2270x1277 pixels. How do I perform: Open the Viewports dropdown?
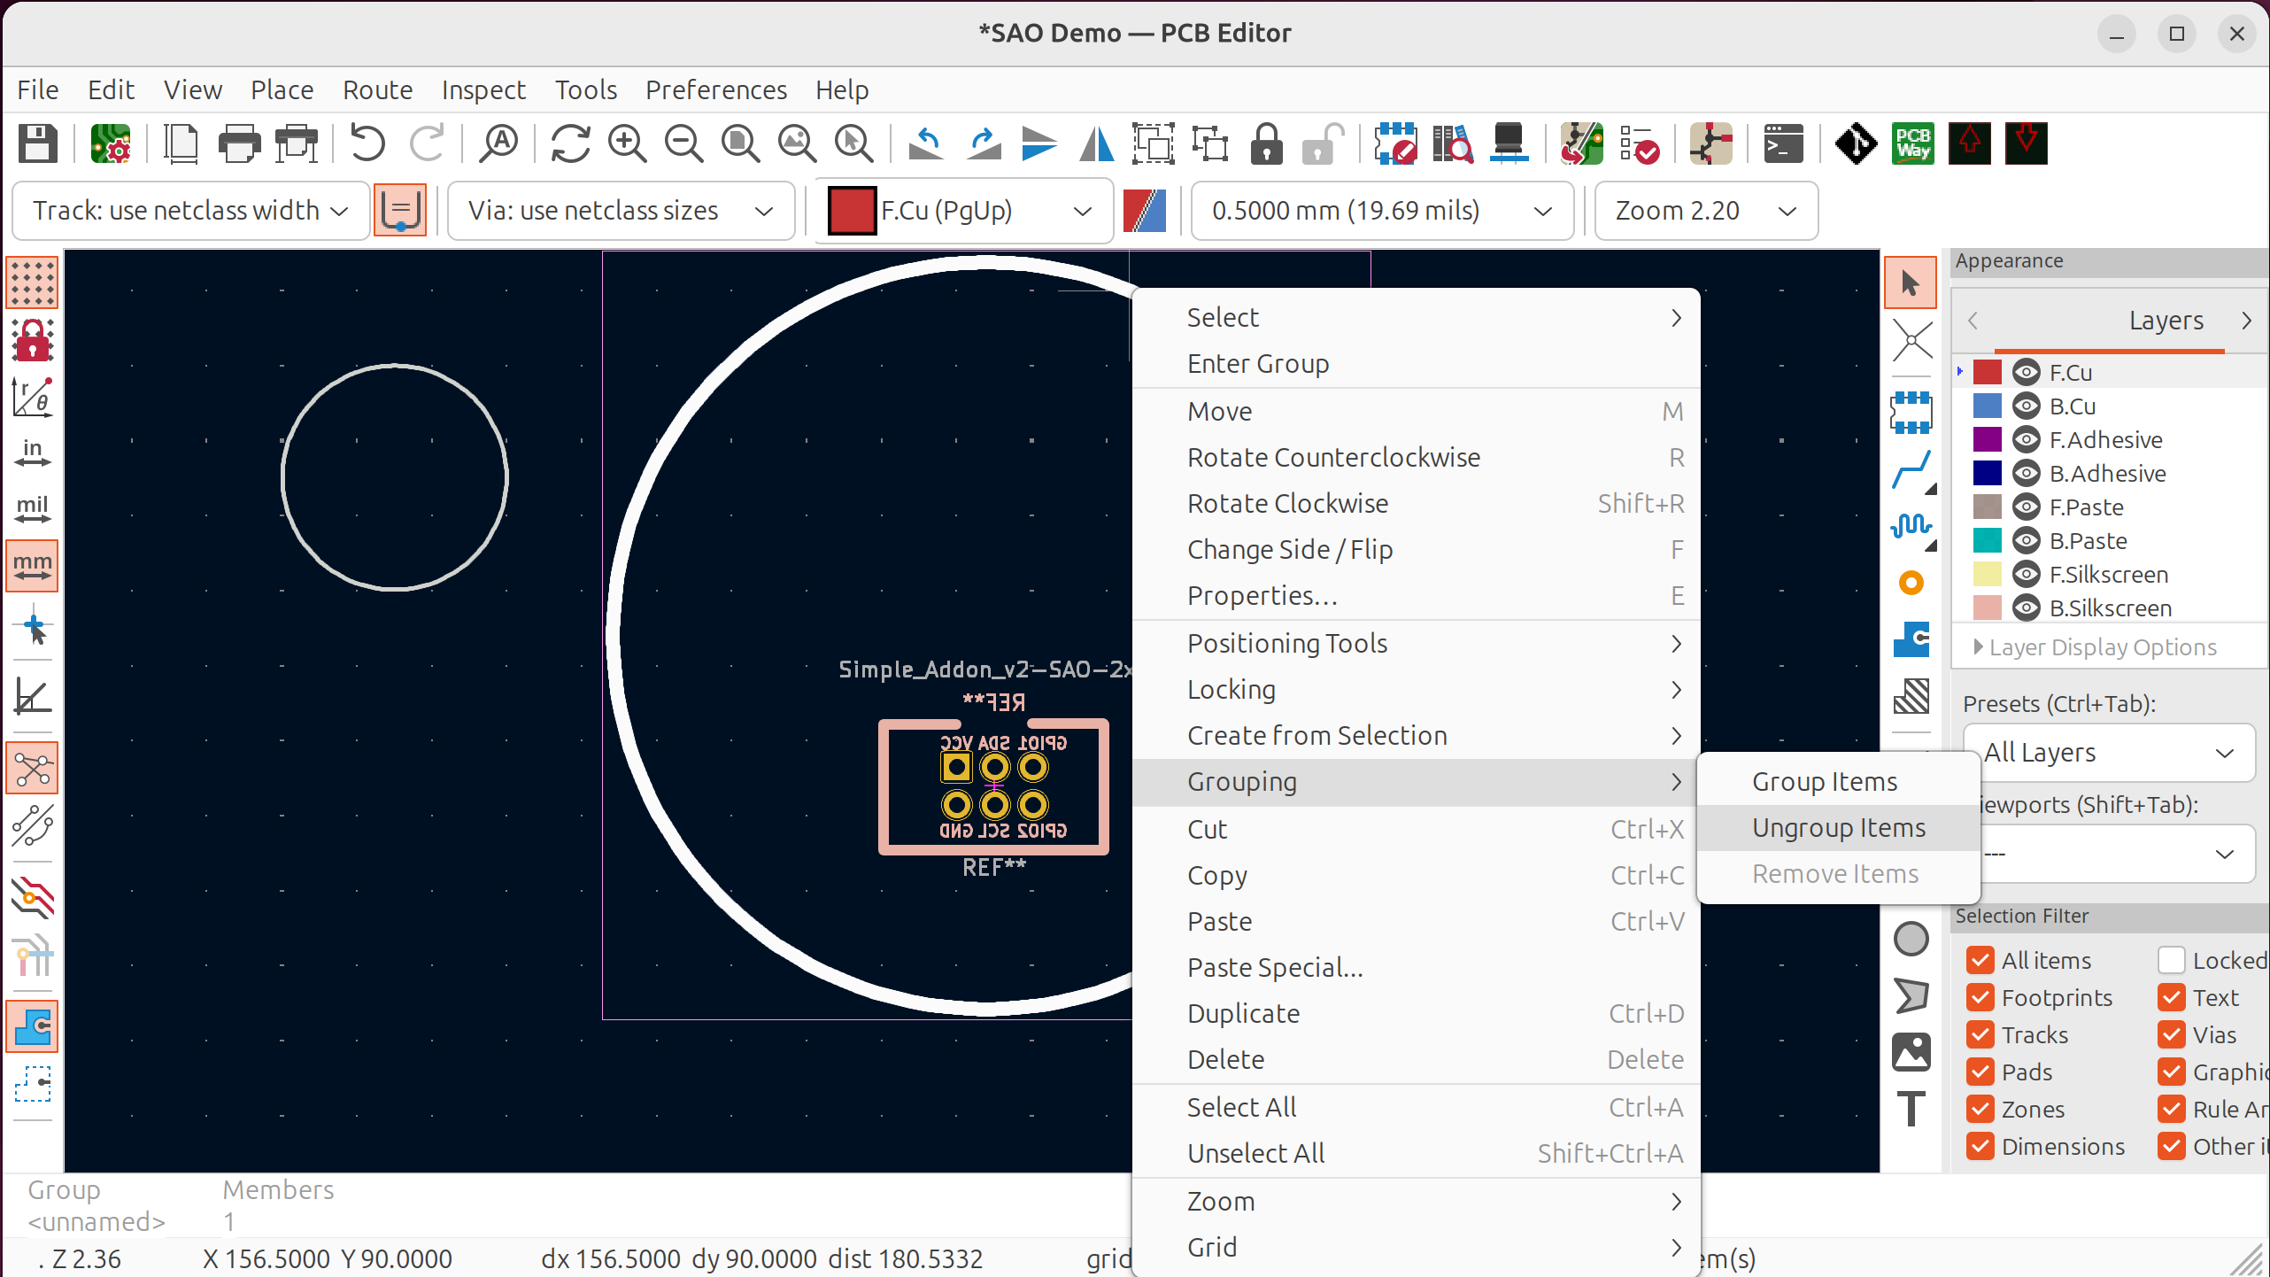(2116, 854)
